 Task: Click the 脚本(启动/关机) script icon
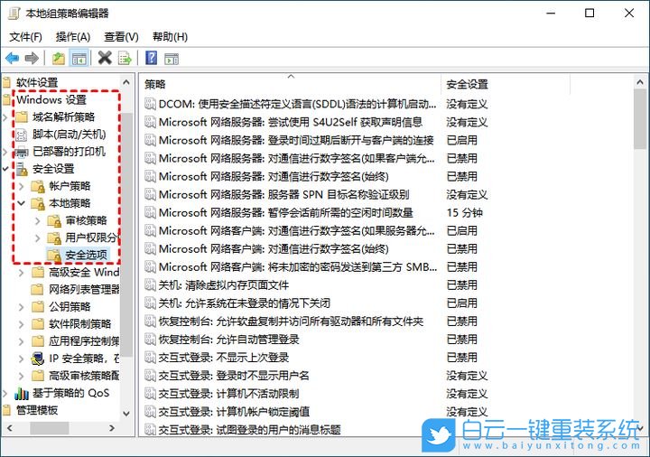[x=22, y=135]
